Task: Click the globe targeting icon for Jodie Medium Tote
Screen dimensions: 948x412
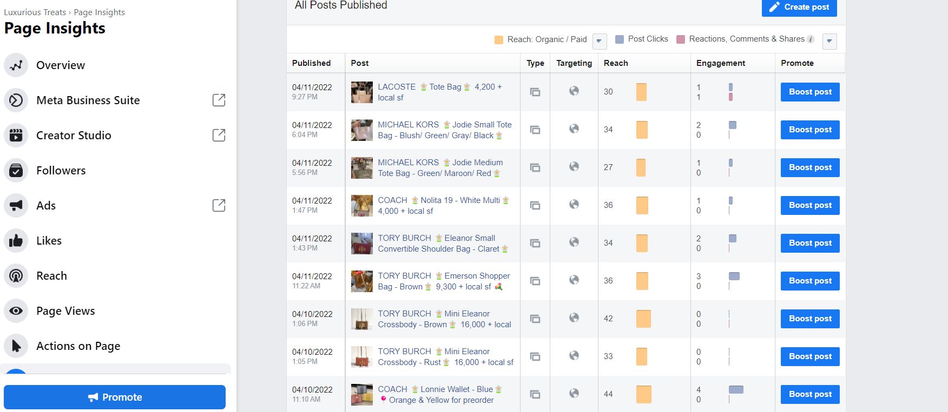Action: tap(574, 166)
